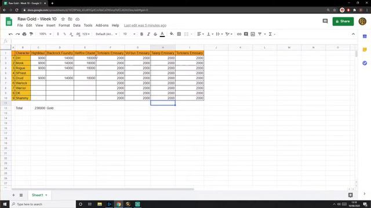
Task: Open the Borders tool
Action: [179, 34]
